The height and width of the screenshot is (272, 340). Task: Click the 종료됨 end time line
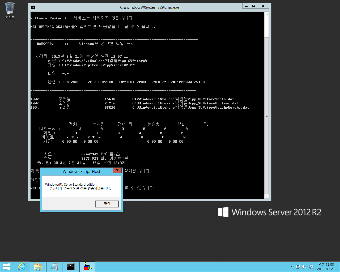point(84,163)
